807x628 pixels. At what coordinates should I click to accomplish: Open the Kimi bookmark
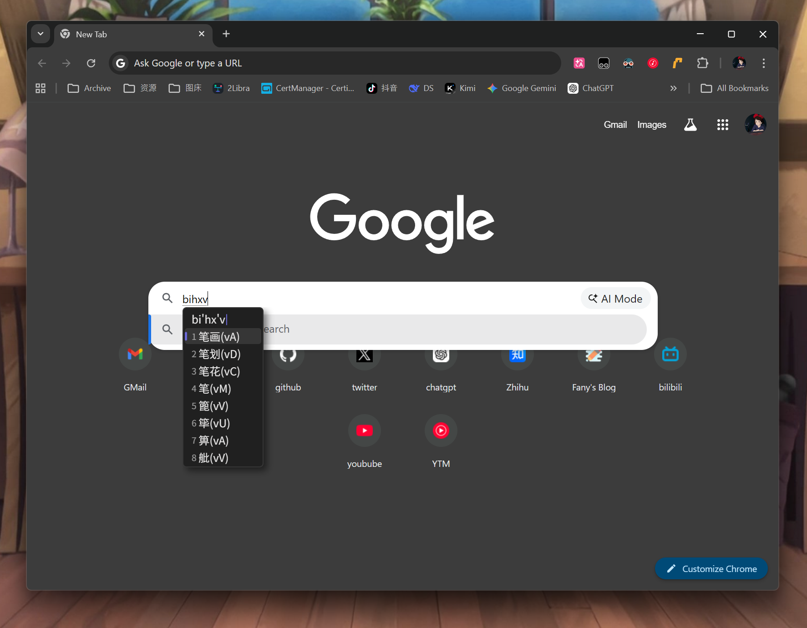[460, 88]
